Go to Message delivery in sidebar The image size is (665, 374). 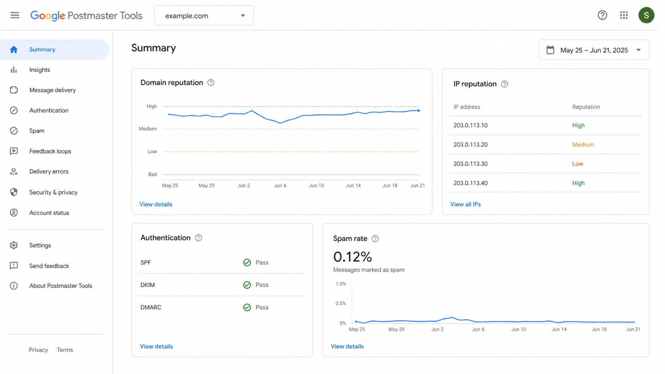(x=54, y=90)
